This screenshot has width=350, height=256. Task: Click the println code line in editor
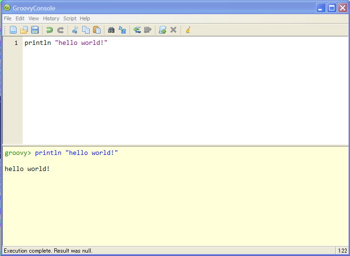66,43
